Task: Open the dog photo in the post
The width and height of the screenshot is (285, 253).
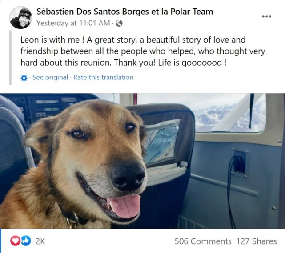Action: point(142,161)
